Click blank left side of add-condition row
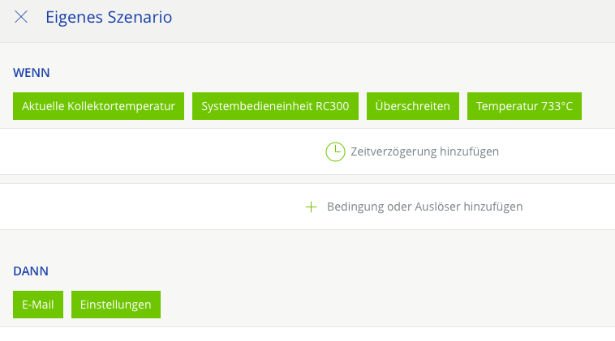This screenshot has width=615, height=341. [x=122, y=207]
